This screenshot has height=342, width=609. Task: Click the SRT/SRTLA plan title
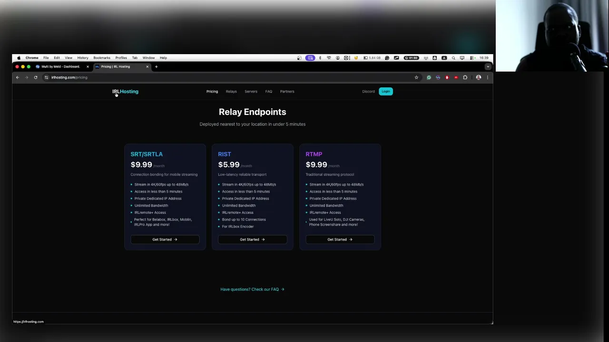pyautogui.click(x=147, y=154)
